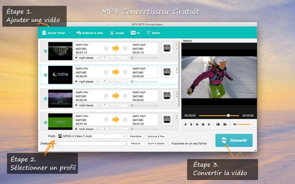Click the Paramètres button
The height and width of the screenshot is (184, 295).
pyautogui.click(x=136, y=136)
